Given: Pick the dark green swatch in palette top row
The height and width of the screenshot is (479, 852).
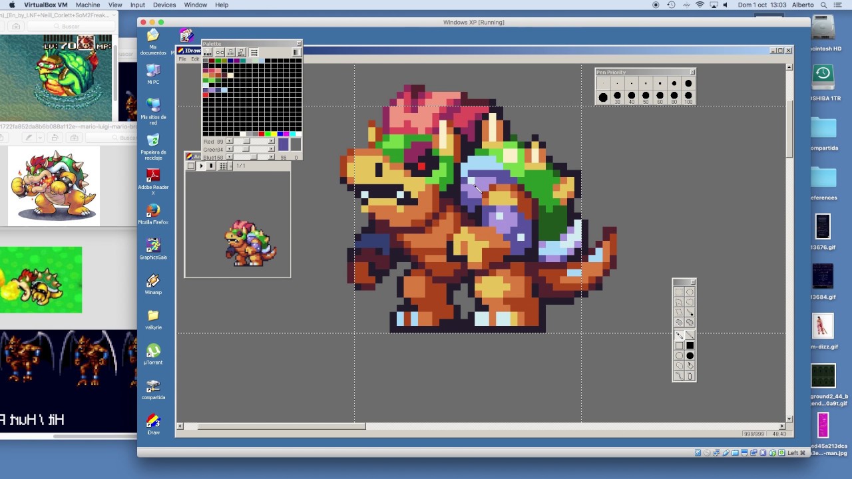Looking at the screenshot, I should (218, 61).
